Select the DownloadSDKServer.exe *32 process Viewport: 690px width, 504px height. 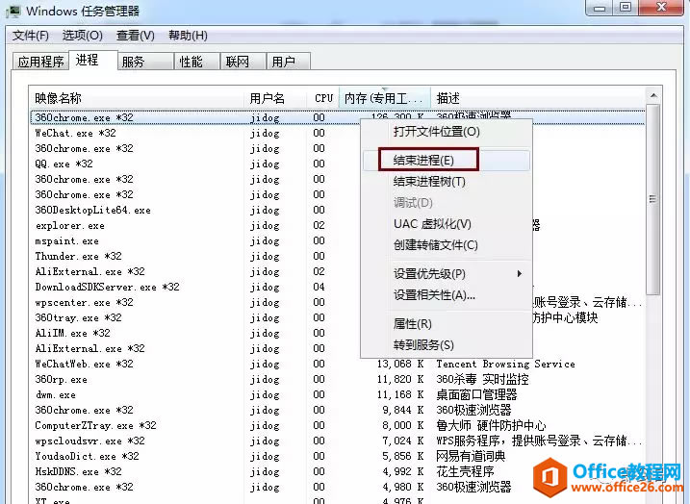click(338, 287)
